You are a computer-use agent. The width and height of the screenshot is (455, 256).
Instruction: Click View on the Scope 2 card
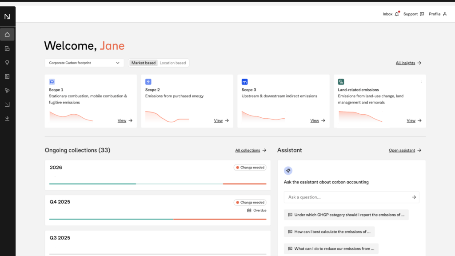221,120
